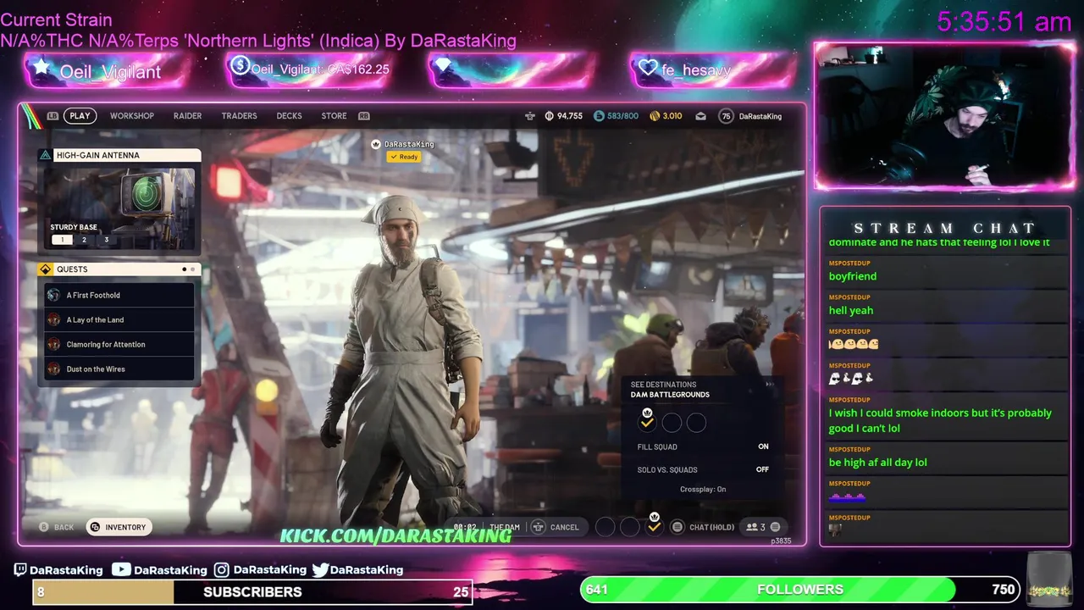Viewport: 1084px width, 610px height.
Task: Click the chat message 'hell yeah'
Action: [851, 310]
